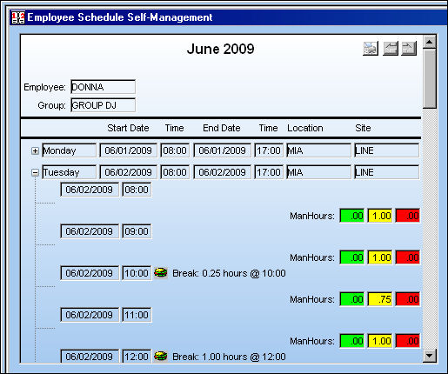Select the Monday day name field
The width and height of the screenshot is (448, 374).
coord(69,150)
